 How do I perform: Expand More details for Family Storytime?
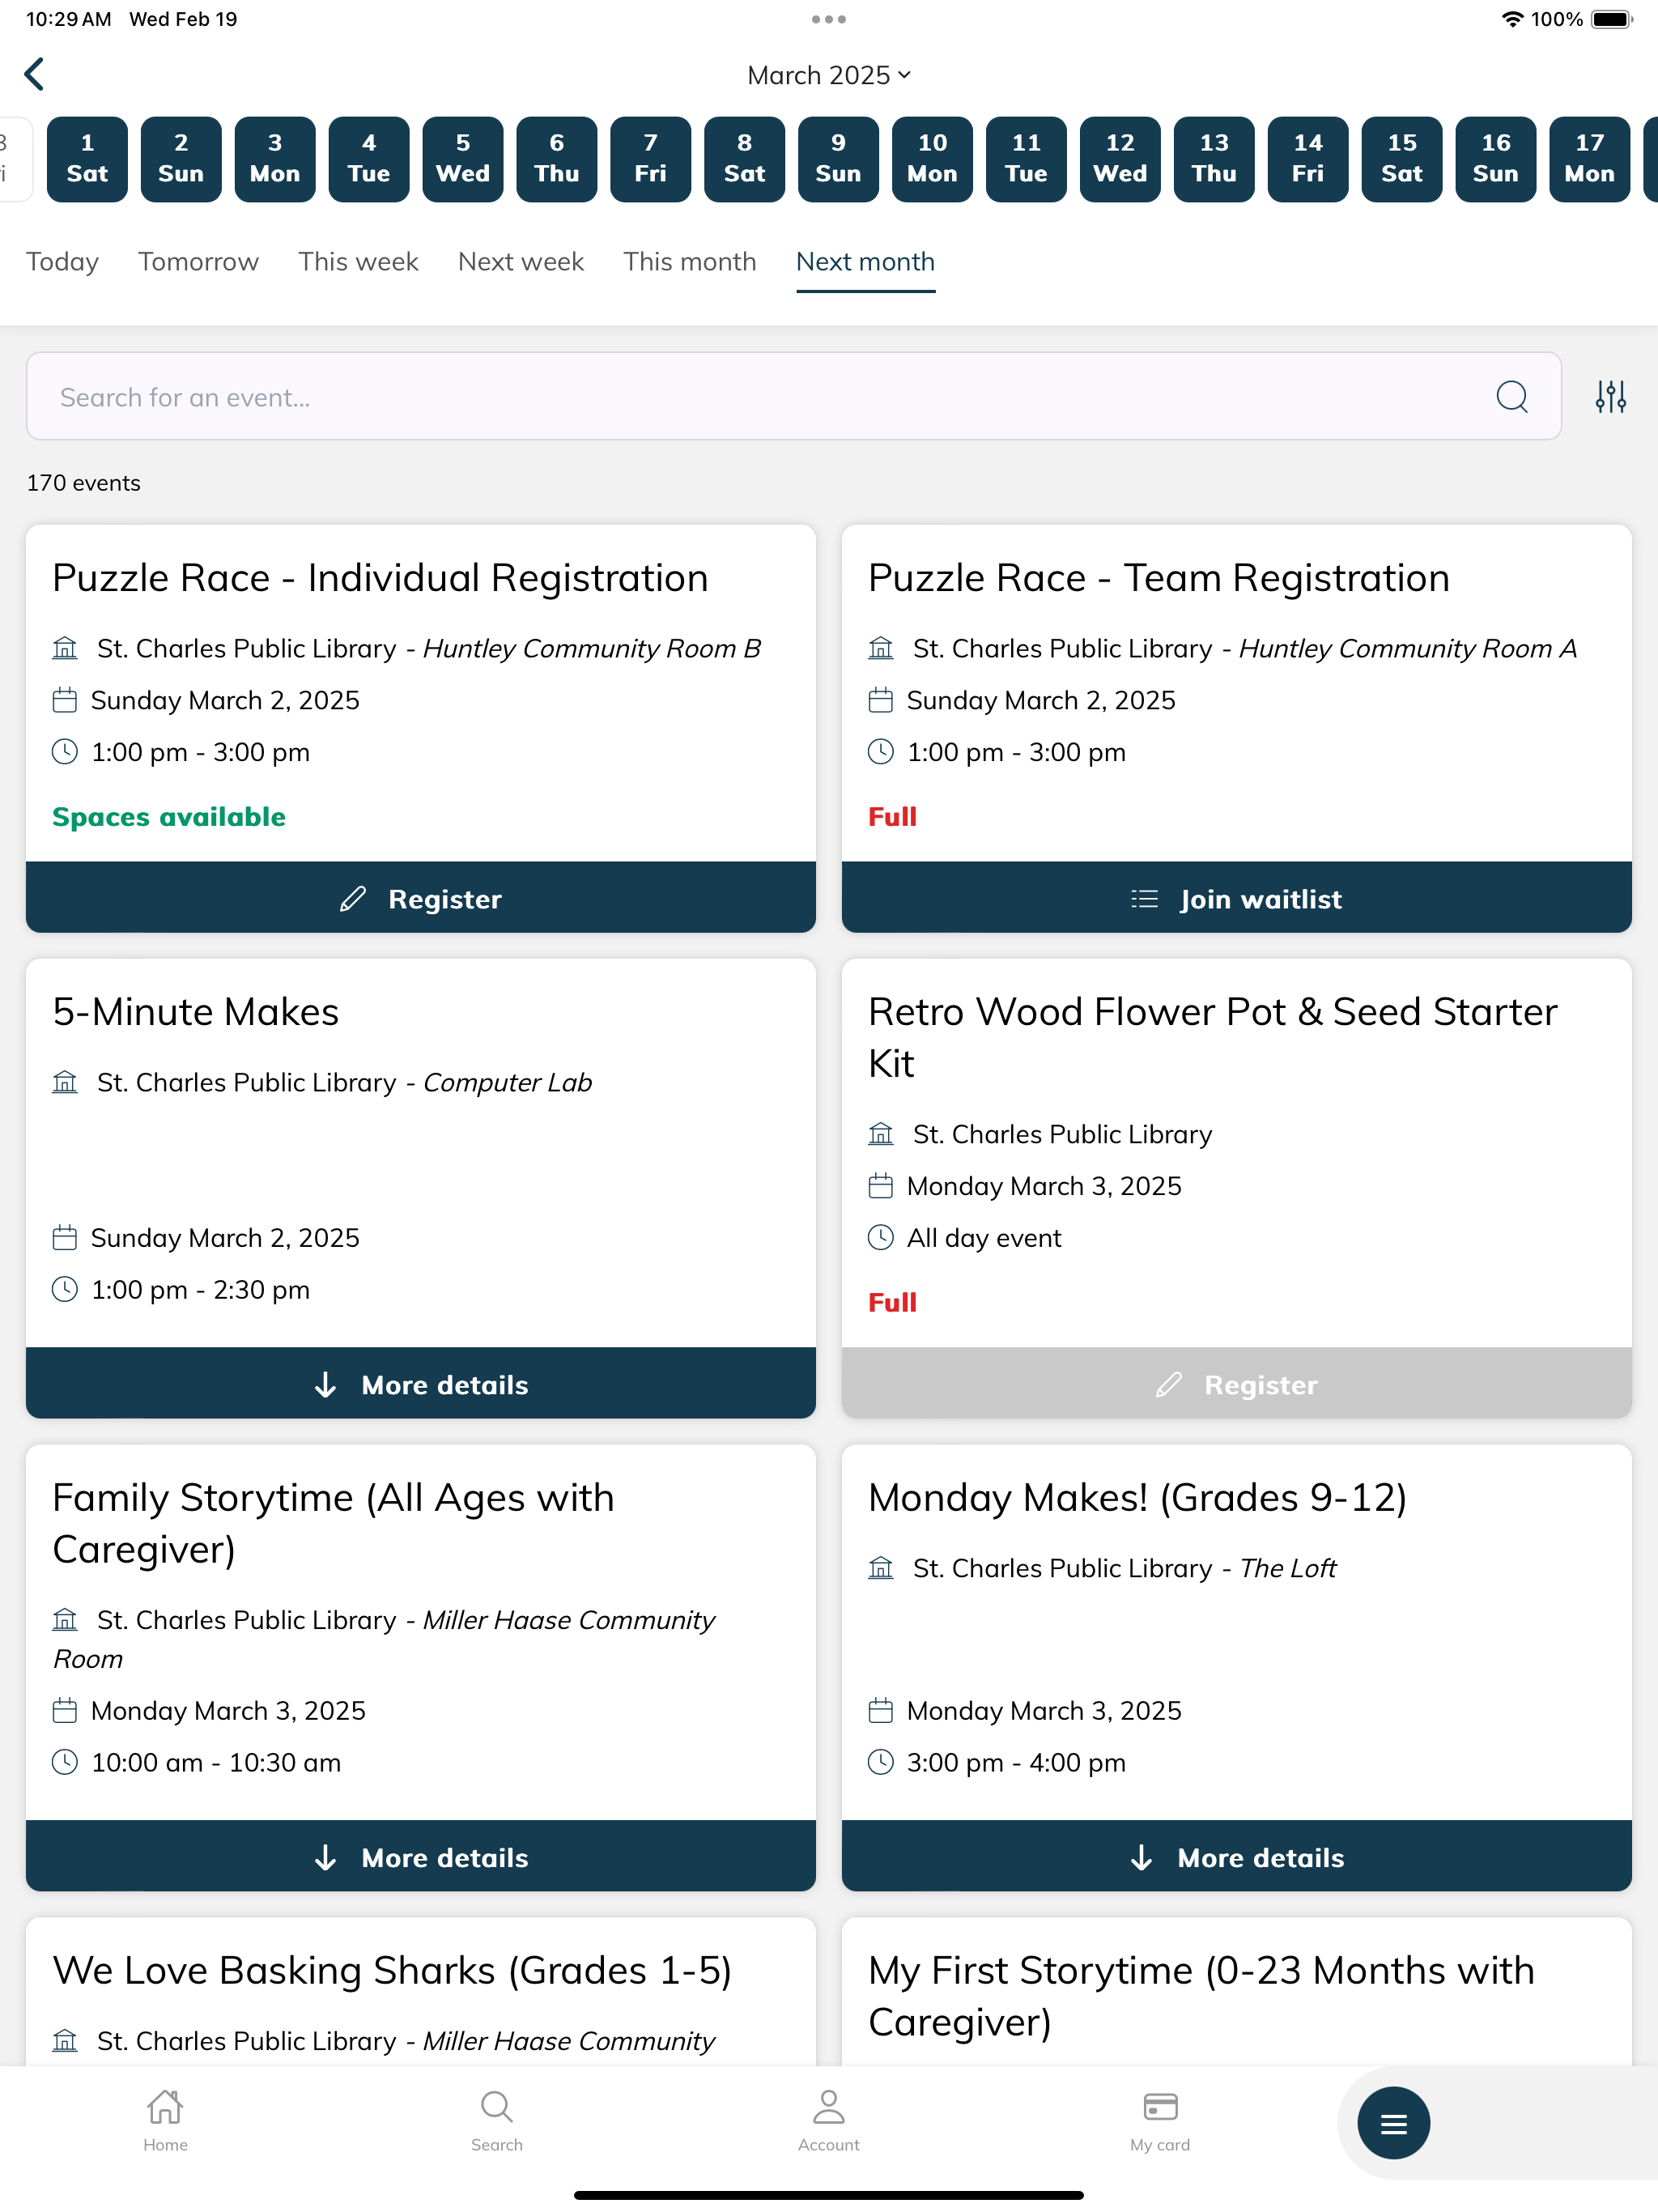[421, 1857]
